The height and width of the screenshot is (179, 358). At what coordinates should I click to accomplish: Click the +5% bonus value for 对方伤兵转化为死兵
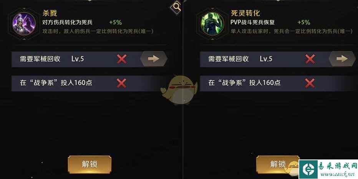tap(116, 22)
